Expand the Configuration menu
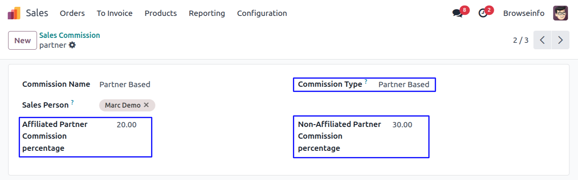 [x=262, y=13]
